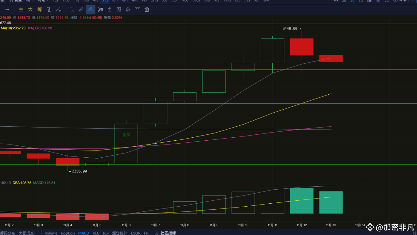The width and height of the screenshot is (417, 235).
Task: Expand the 复盘 replay menu
Action: pyautogui.click(x=18, y=1)
